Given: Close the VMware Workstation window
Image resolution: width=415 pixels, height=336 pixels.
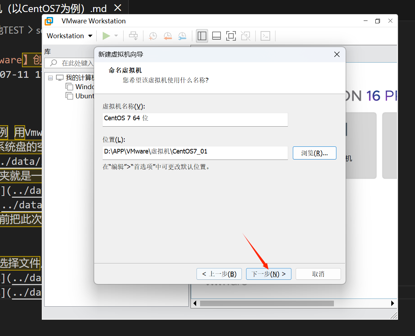Looking at the screenshot, I should [390, 21].
